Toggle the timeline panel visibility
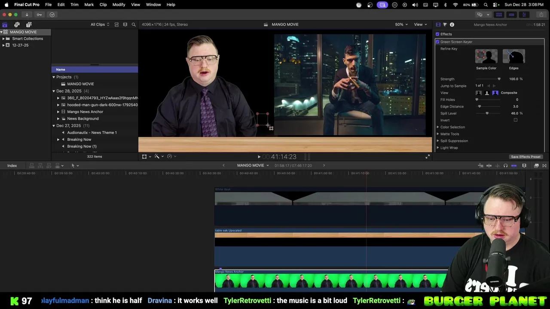This screenshot has height=309, width=550. tap(511, 15)
